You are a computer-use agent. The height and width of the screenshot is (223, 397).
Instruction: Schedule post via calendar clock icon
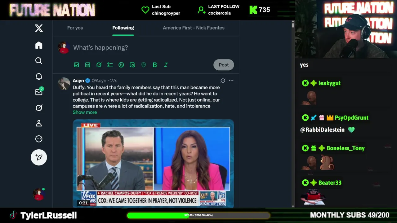point(132,65)
